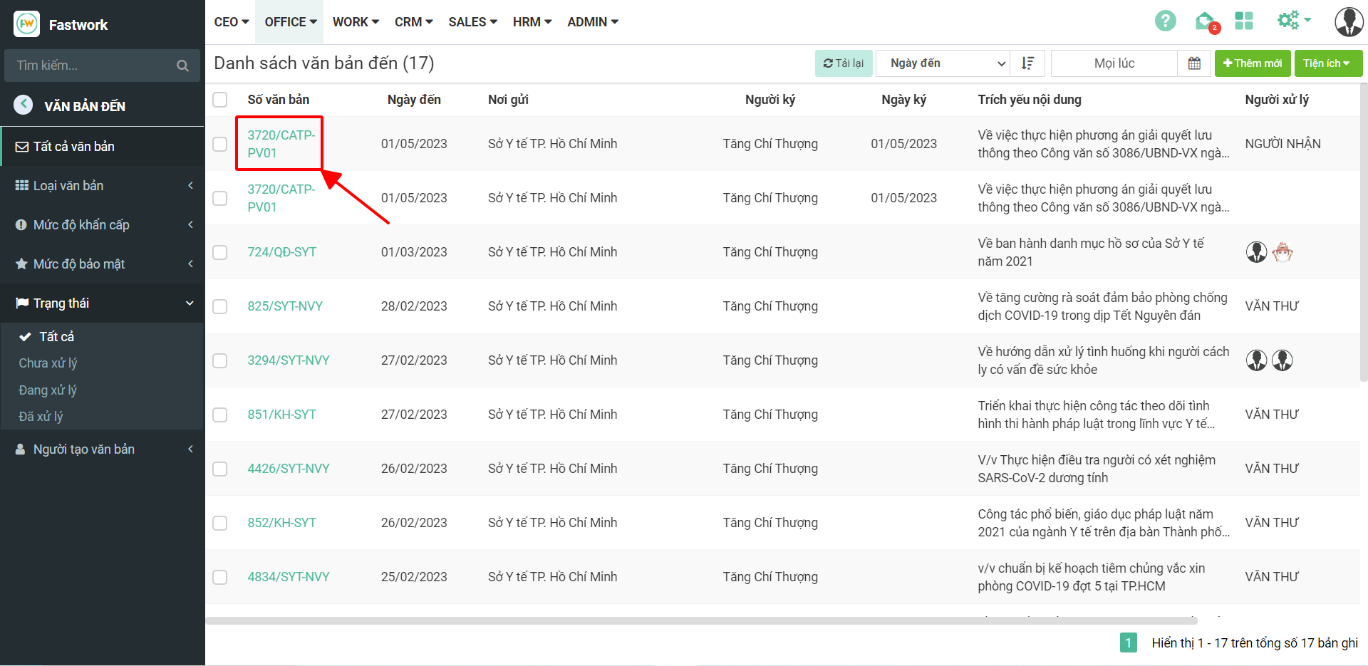Click the help question mark icon

(1165, 21)
